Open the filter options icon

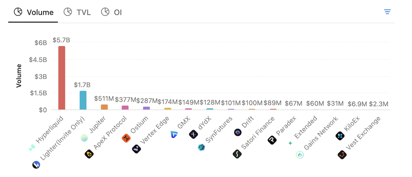point(387,12)
